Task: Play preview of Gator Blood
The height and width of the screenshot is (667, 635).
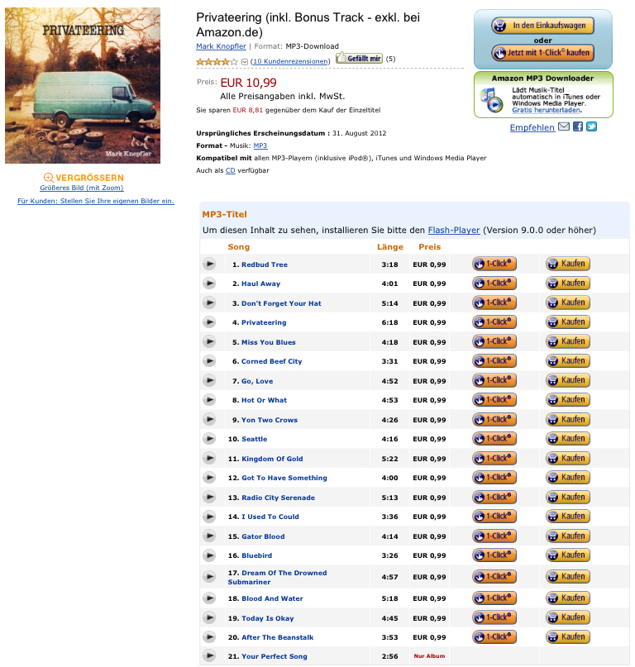Action: [x=209, y=536]
